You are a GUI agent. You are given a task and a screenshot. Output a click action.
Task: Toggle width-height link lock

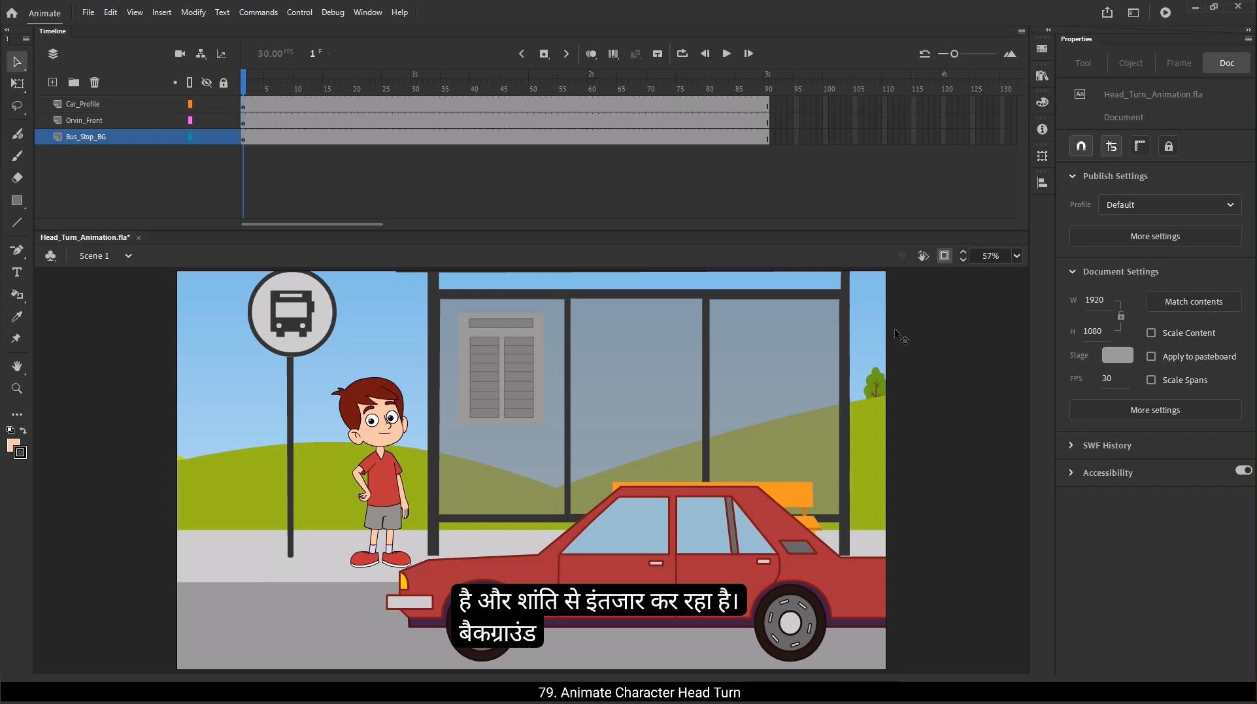point(1121,316)
